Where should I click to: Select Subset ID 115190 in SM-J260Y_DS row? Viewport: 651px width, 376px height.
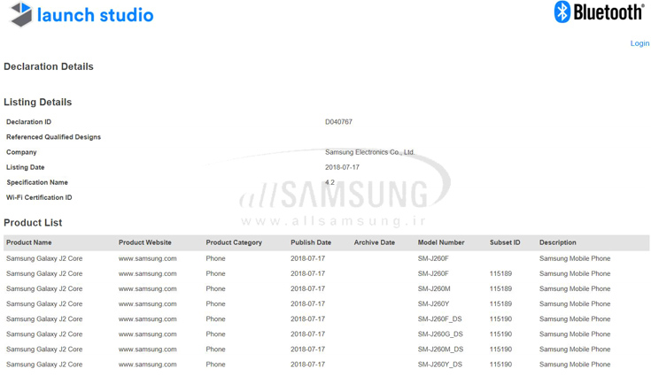(500, 364)
